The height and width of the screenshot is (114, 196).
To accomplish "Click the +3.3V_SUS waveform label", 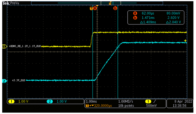I will pos(19,80).
